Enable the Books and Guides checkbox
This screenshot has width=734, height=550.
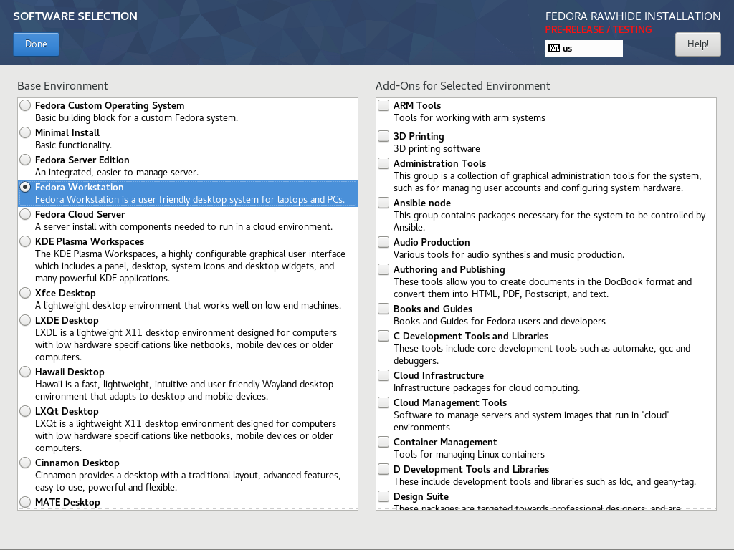(383, 309)
